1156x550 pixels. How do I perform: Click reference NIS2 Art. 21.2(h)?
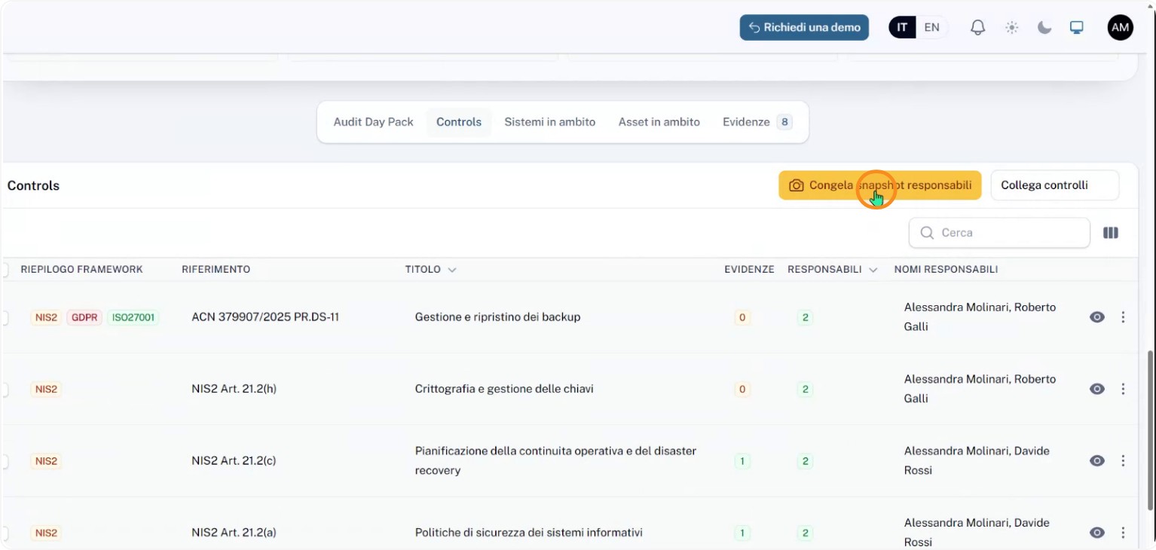234,389
